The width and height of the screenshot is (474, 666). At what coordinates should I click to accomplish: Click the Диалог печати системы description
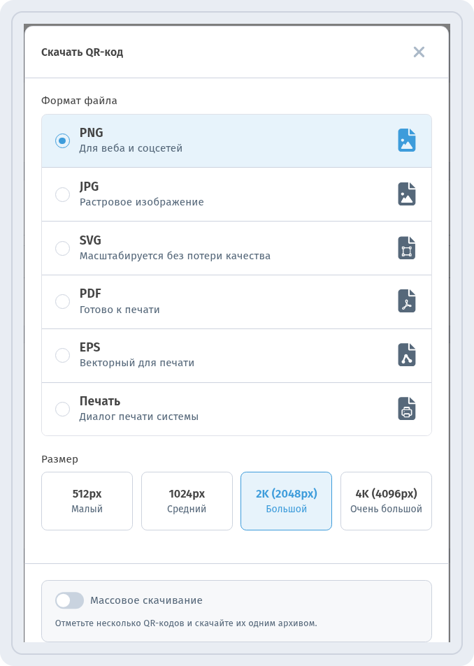tap(139, 417)
